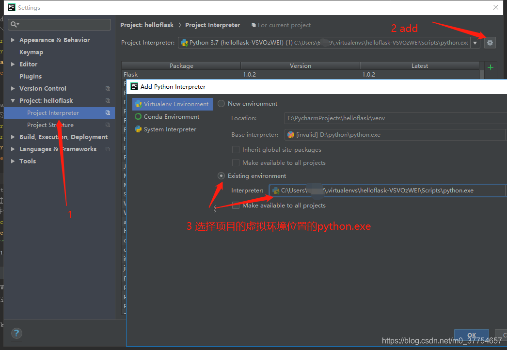The image size is (507, 350).
Task: Click the python icon in existing Interpreter field
Action: 276,191
